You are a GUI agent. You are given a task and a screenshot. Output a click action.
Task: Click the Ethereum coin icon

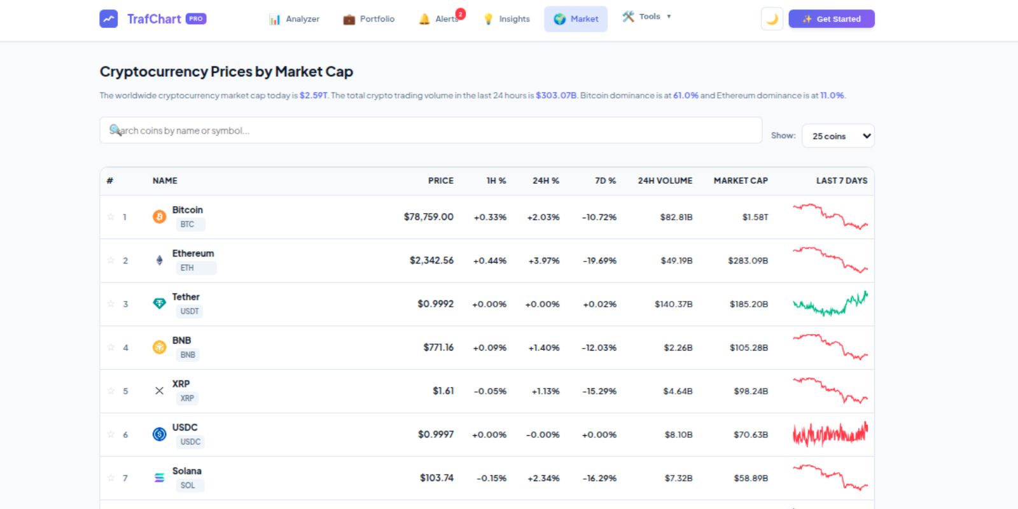(x=159, y=260)
